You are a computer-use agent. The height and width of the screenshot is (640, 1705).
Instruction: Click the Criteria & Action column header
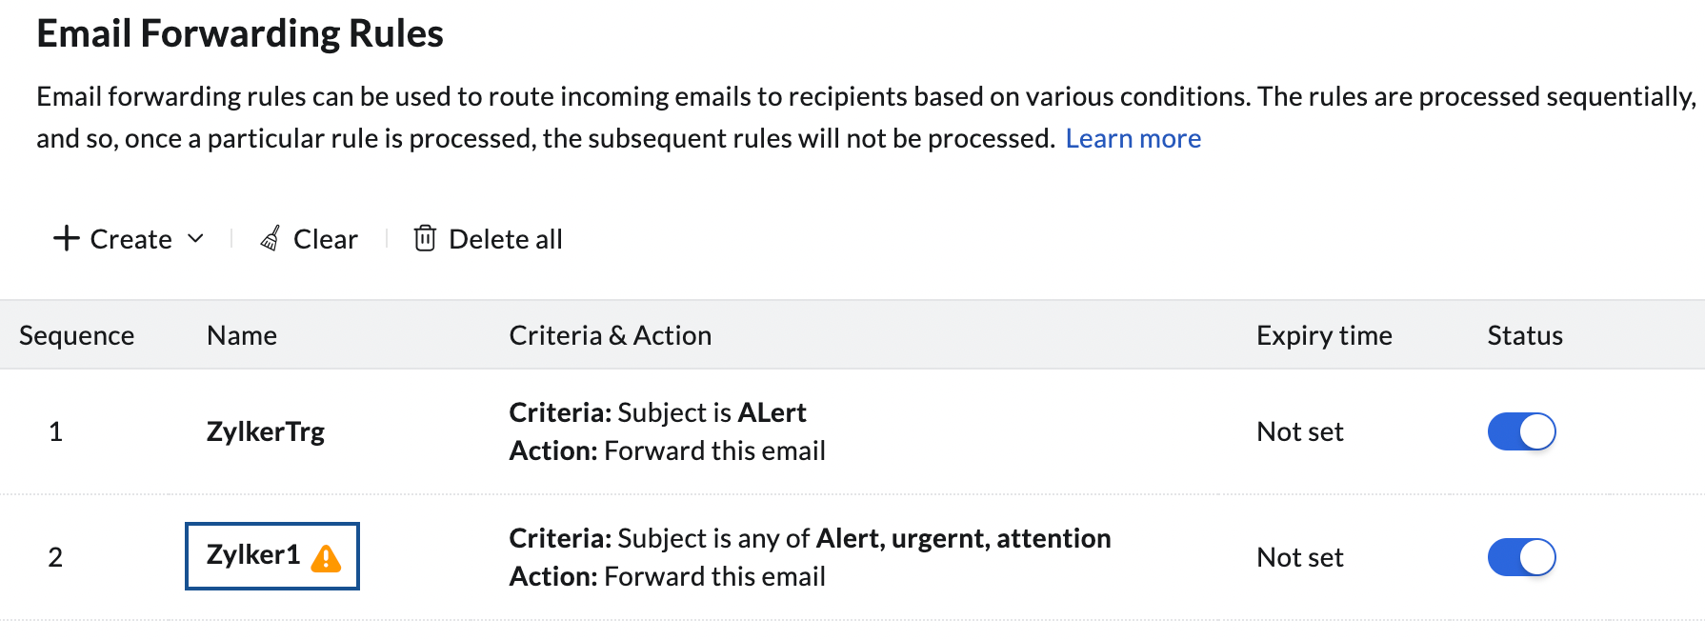[611, 335]
